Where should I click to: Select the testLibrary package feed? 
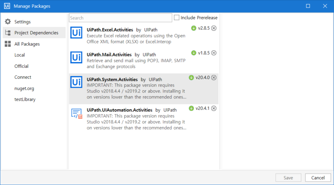point(25,100)
